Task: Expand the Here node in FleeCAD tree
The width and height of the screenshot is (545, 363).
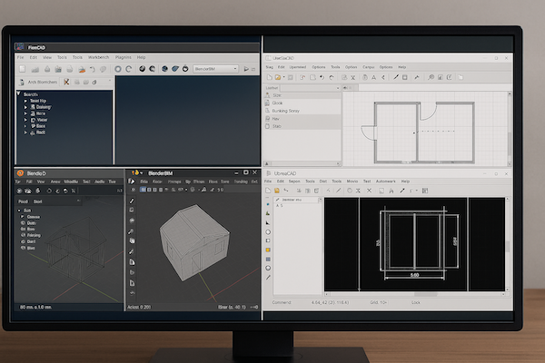Action: pos(25,113)
